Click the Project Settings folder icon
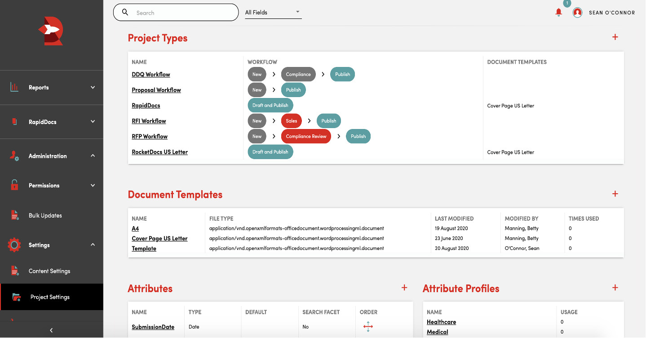Viewport: 646px width, 338px height. [x=17, y=297]
